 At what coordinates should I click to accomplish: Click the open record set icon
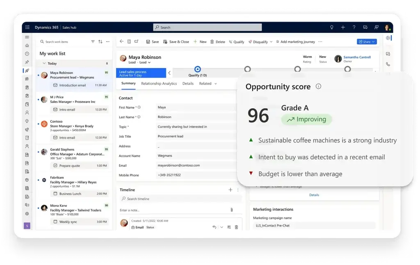(129, 41)
